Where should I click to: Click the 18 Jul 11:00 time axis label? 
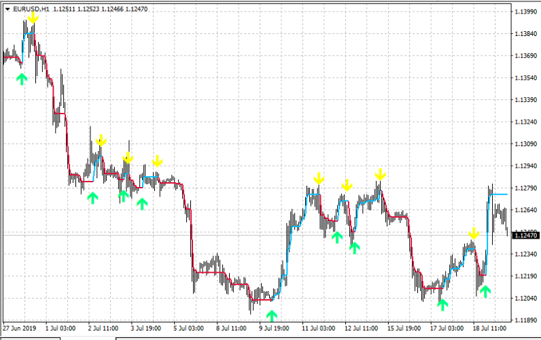[489, 328]
